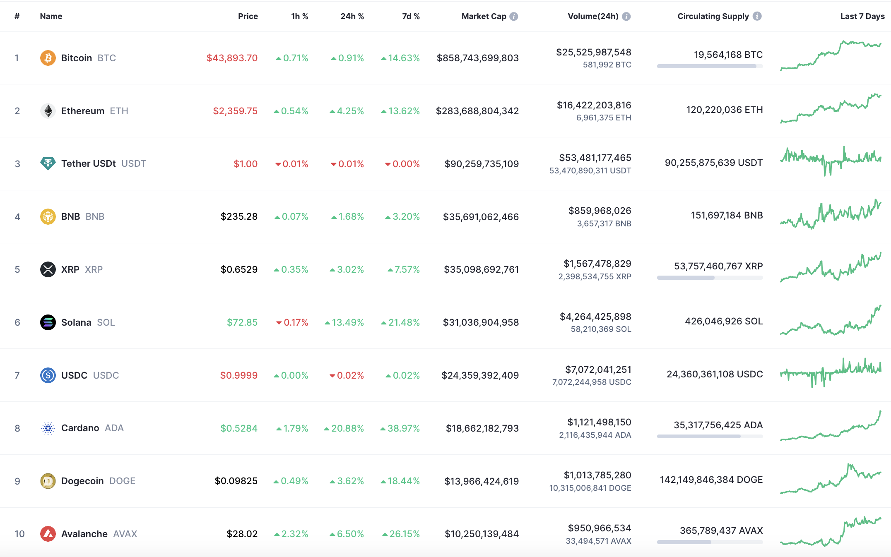Viewport: 891px width, 557px height.
Task: Open the XRP coin page link
Action: (x=70, y=269)
